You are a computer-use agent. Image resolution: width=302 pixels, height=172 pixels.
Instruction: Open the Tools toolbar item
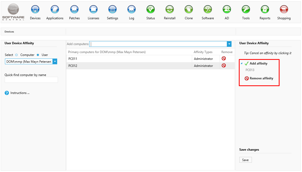coord(246,10)
